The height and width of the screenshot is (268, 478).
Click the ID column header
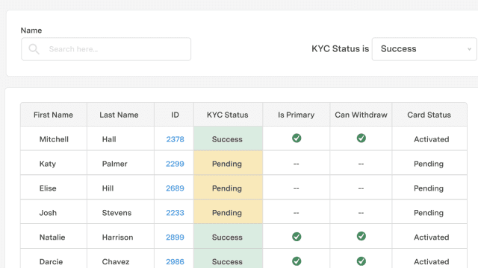175,115
